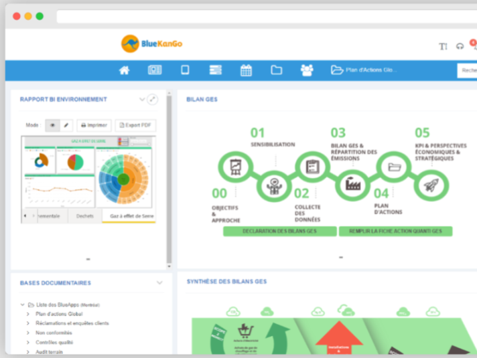Open the users group icon in the navigation bar

click(307, 70)
